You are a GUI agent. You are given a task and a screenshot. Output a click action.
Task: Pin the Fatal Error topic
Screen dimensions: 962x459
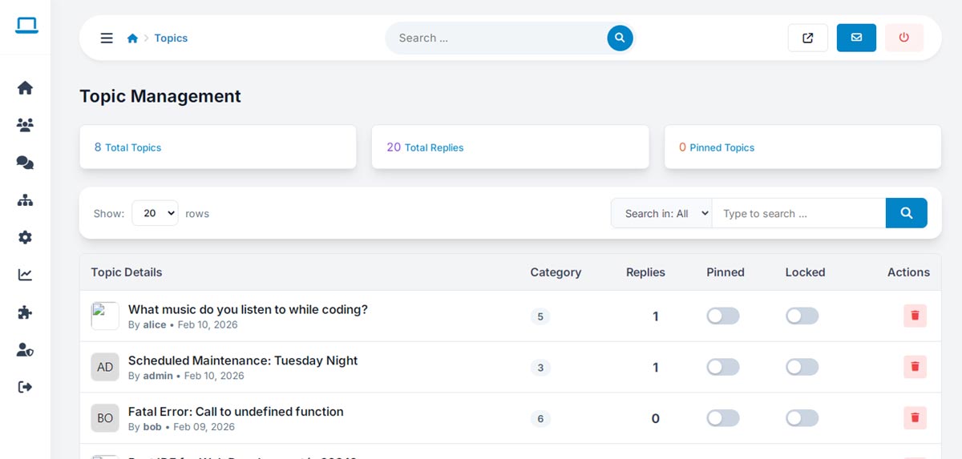click(x=723, y=418)
